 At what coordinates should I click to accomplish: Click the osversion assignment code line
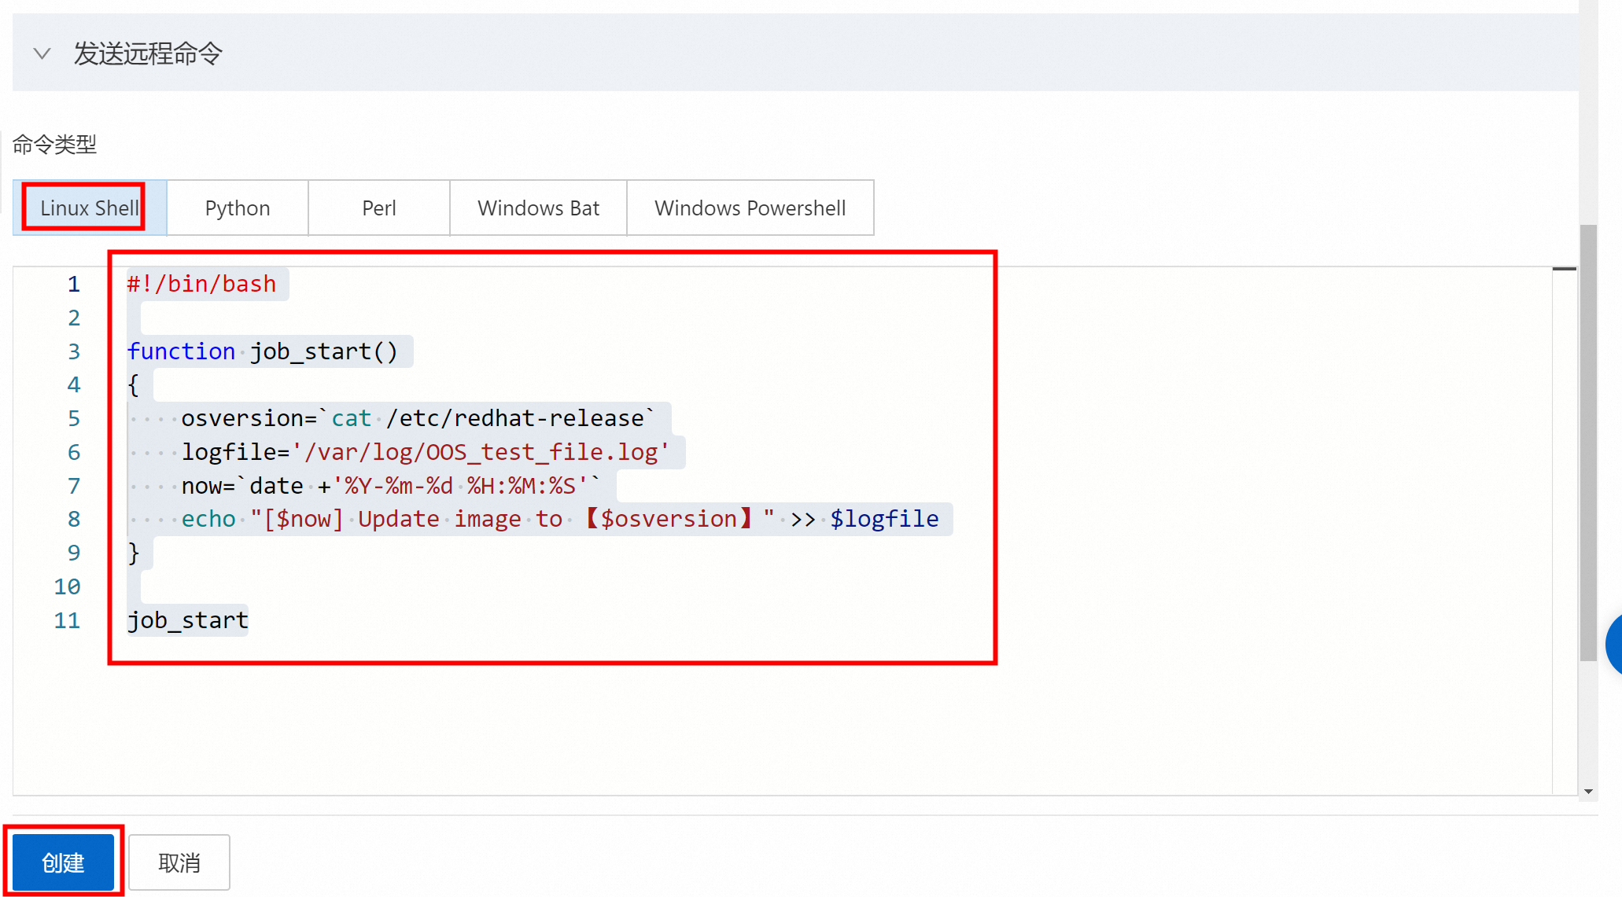pos(417,418)
